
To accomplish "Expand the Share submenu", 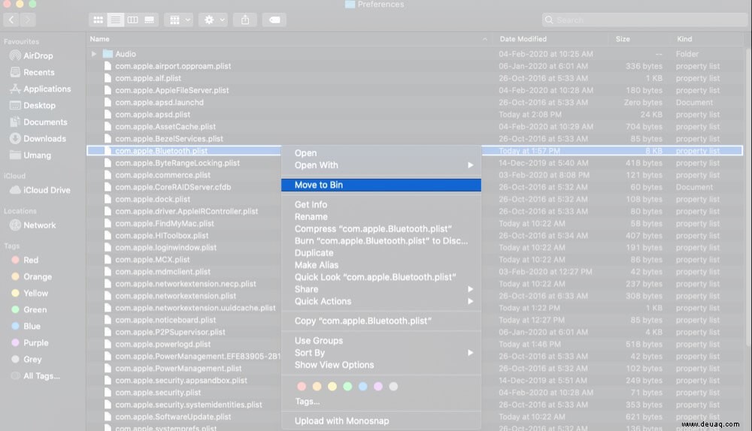I will (x=381, y=289).
